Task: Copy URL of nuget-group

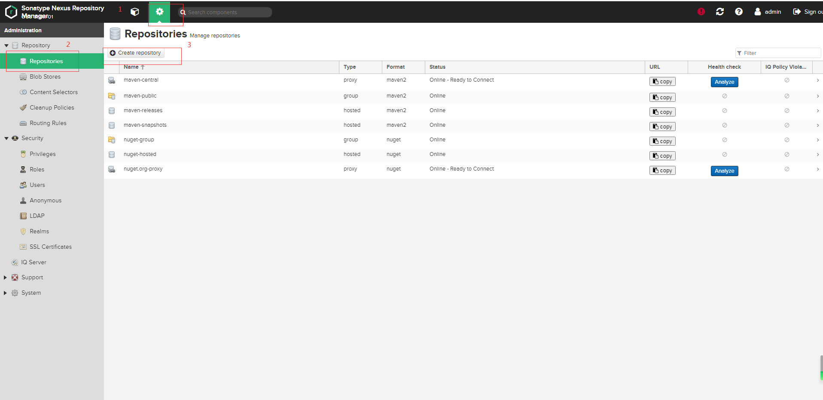Action: pos(662,141)
